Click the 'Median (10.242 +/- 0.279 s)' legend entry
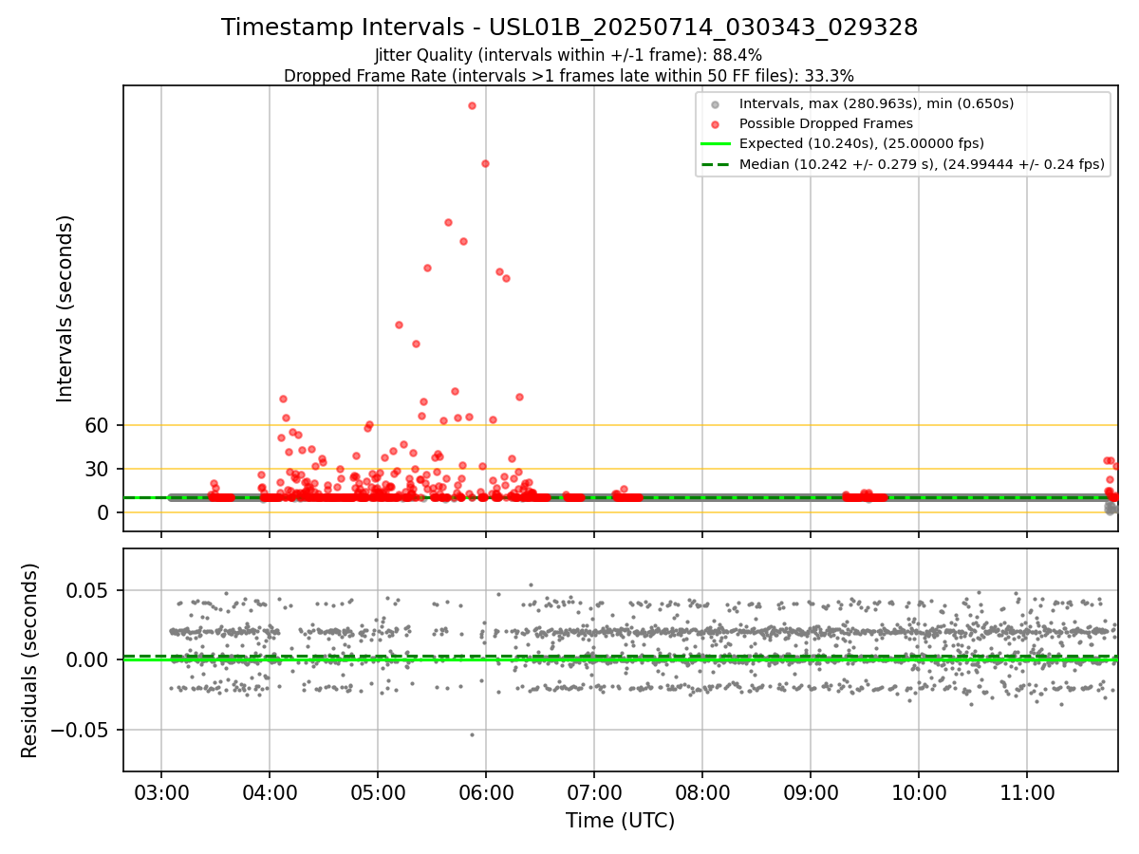 coord(922,164)
